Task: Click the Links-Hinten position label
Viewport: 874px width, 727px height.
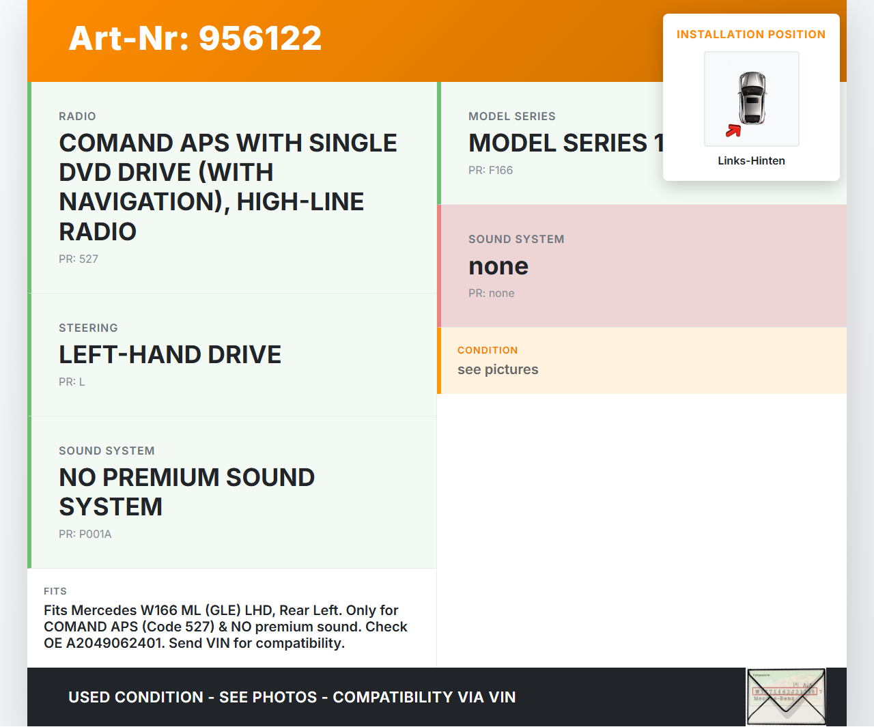Action: point(751,161)
